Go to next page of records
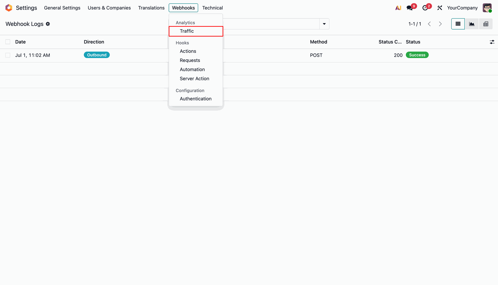This screenshot has width=498, height=285. pos(440,24)
